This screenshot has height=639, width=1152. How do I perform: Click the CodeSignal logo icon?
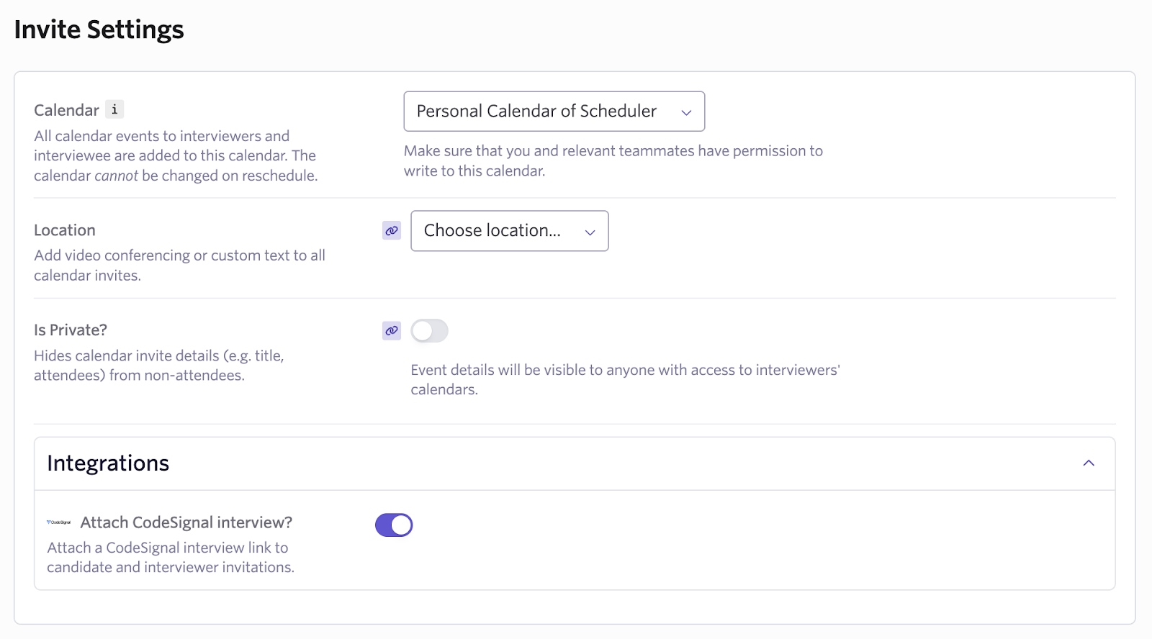coord(59,522)
